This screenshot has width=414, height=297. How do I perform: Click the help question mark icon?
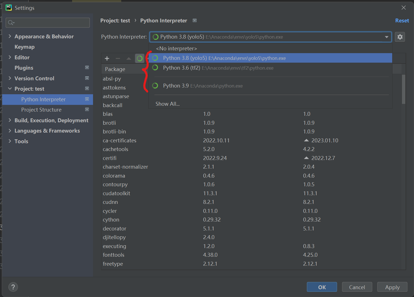tap(13, 287)
